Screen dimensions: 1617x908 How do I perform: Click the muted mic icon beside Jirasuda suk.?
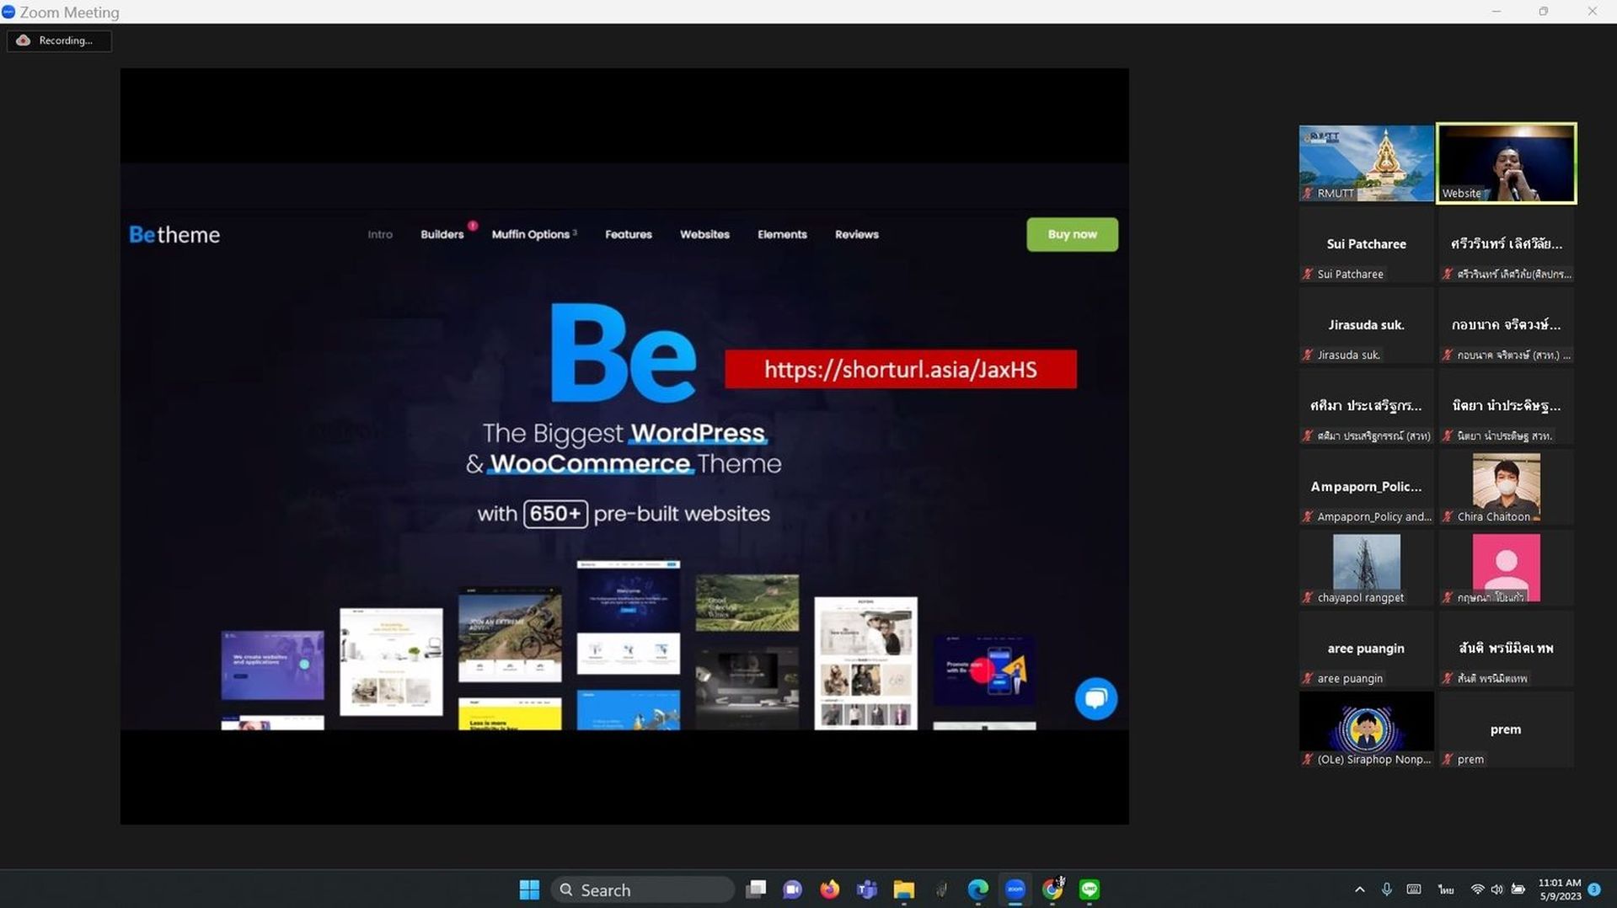tap(1308, 355)
